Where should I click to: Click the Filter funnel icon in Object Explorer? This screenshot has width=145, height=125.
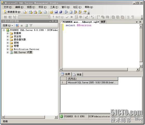(31, 25)
